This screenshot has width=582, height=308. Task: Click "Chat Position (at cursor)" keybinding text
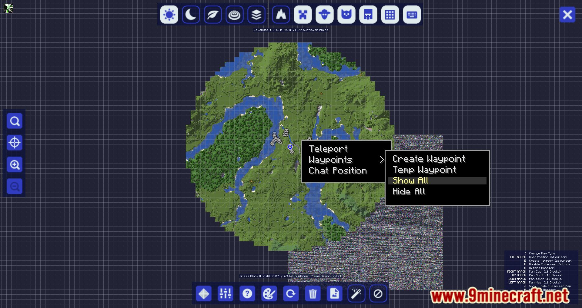tap(548, 257)
